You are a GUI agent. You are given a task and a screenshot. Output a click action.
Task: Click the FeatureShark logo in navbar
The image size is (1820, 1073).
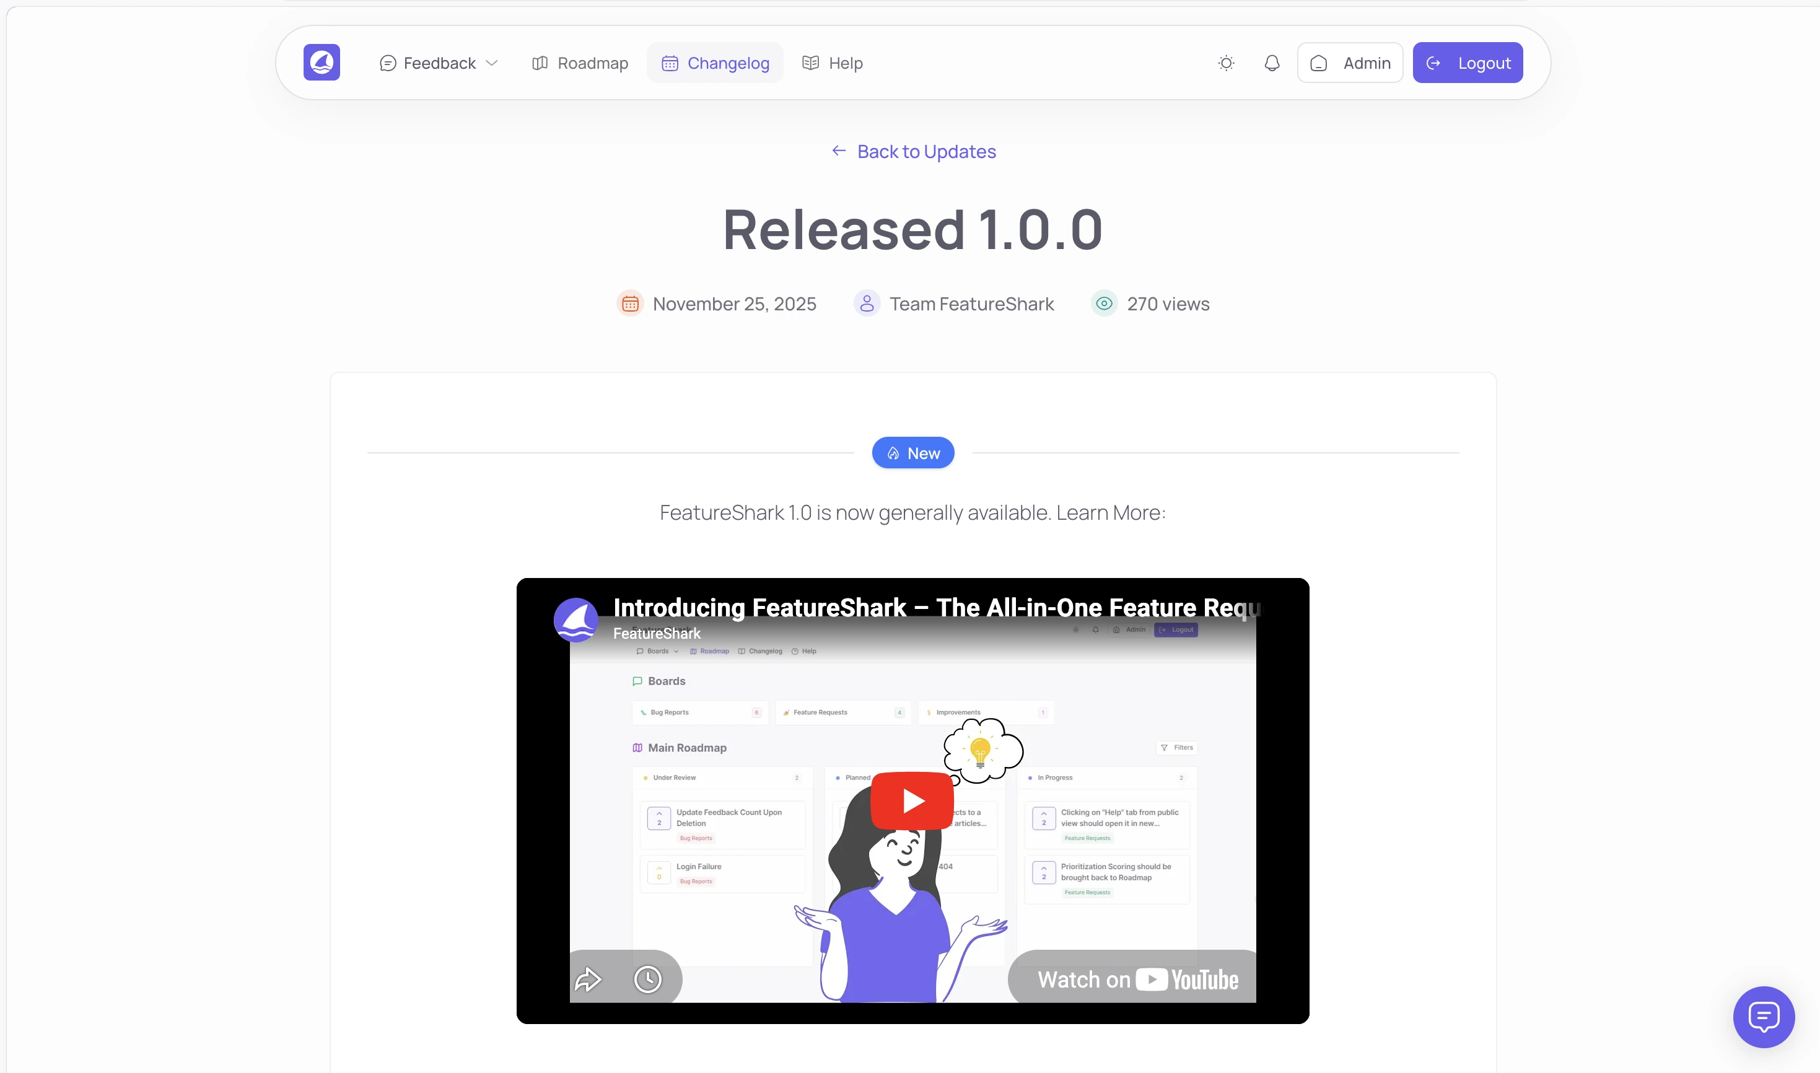tap(322, 62)
